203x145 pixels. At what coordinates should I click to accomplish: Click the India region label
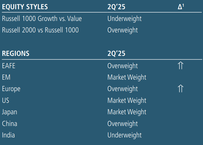pyautogui.click(x=8, y=135)
